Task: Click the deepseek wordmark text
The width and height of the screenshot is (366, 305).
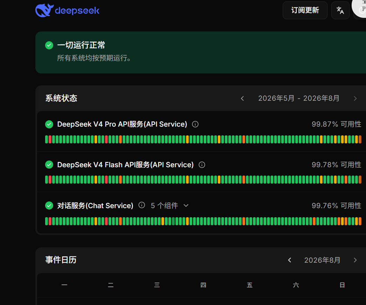Action: tap(77, 11)
